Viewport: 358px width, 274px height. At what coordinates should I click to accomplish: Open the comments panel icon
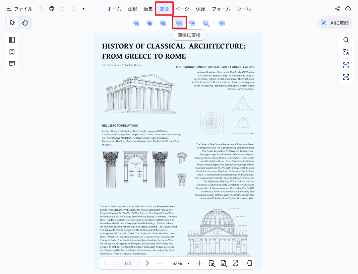coord(12,64)
